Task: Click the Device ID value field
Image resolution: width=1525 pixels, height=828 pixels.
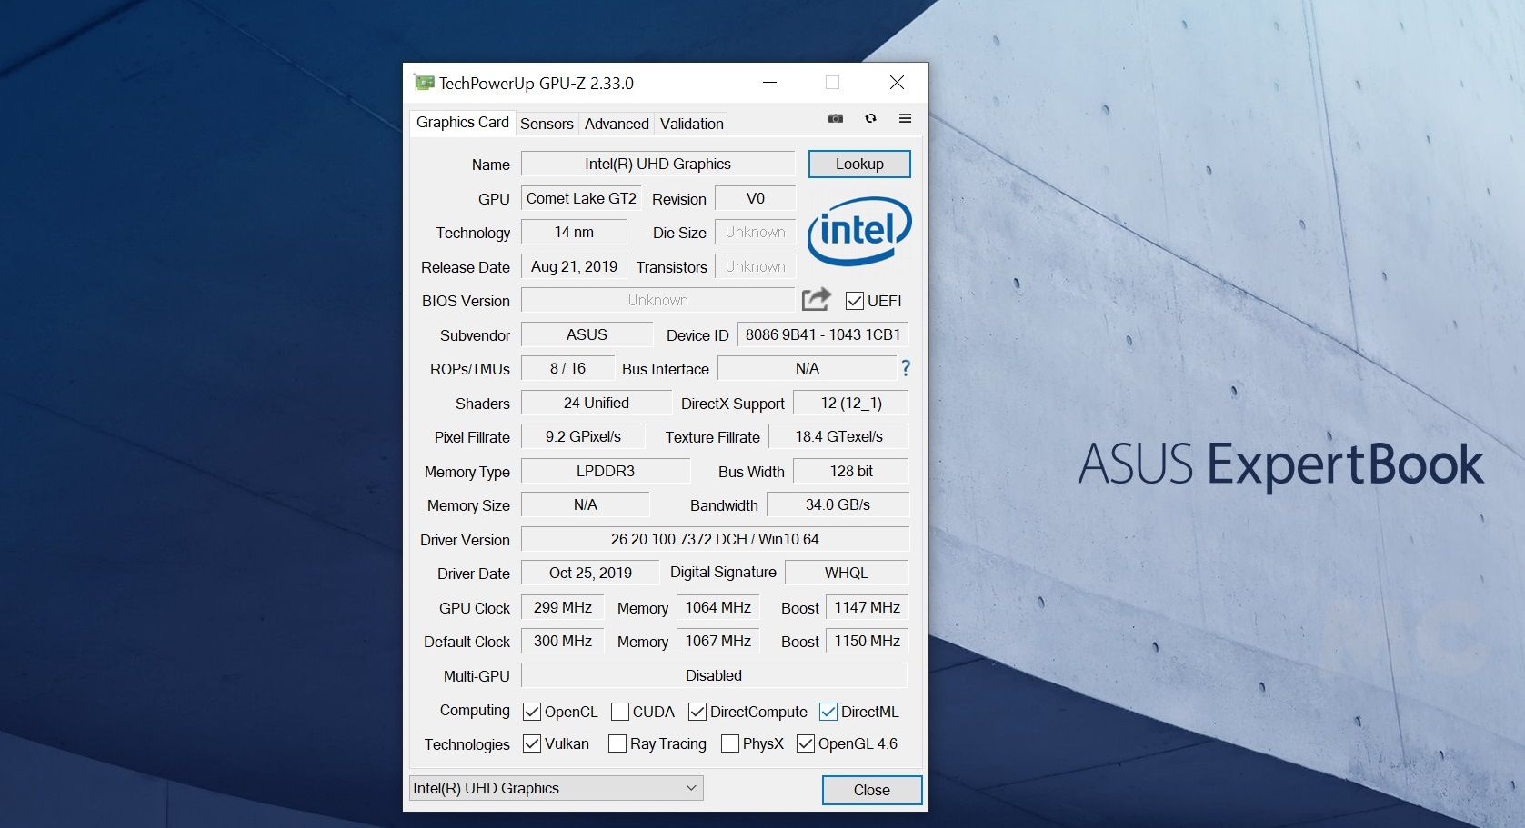Action: [822, 334]
